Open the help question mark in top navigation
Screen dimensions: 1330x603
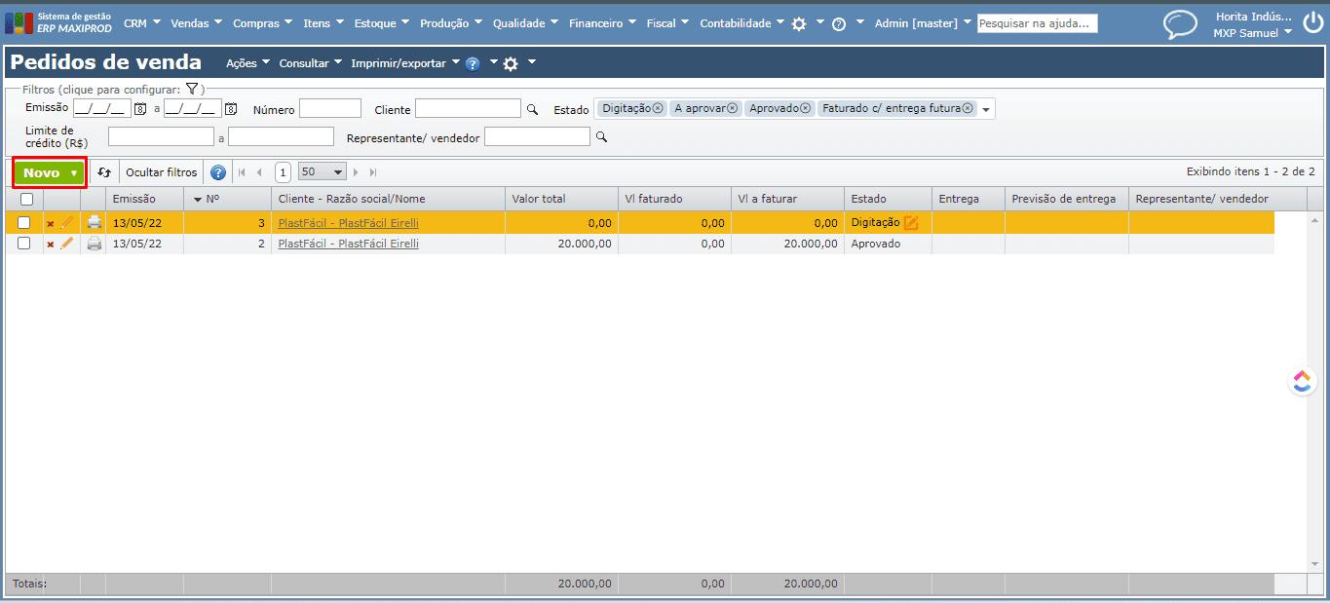839,24
